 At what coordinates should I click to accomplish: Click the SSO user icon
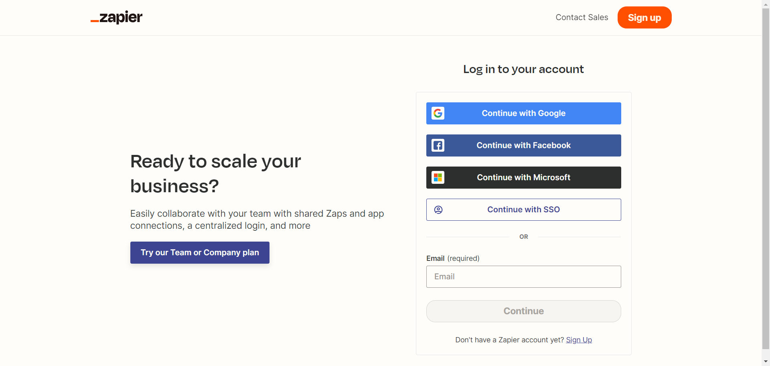pos(438,209)
